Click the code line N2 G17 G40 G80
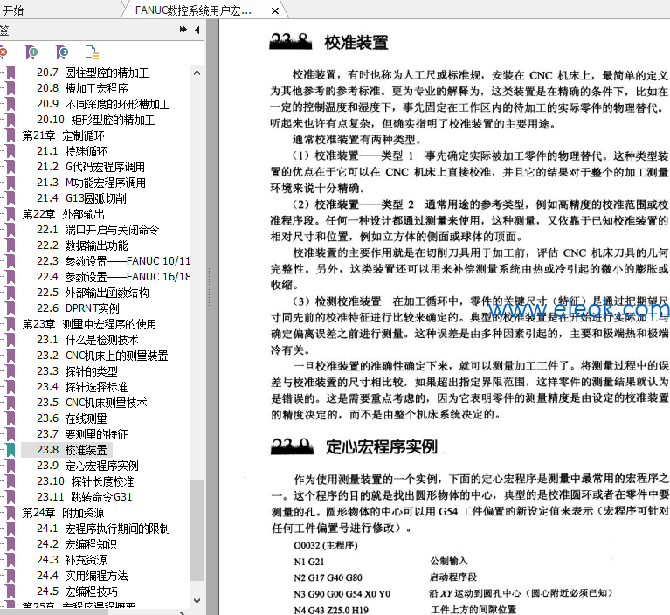 (x=328, y=577)
